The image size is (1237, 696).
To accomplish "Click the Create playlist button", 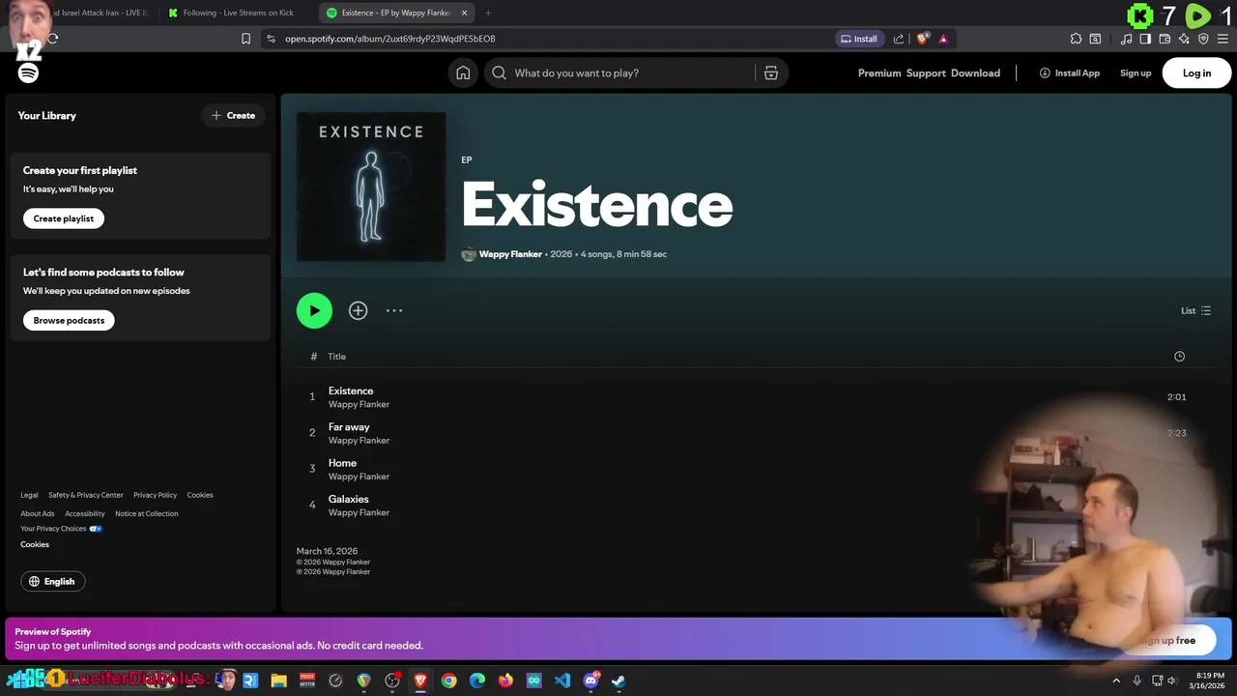I will click(x=64, y=218).
